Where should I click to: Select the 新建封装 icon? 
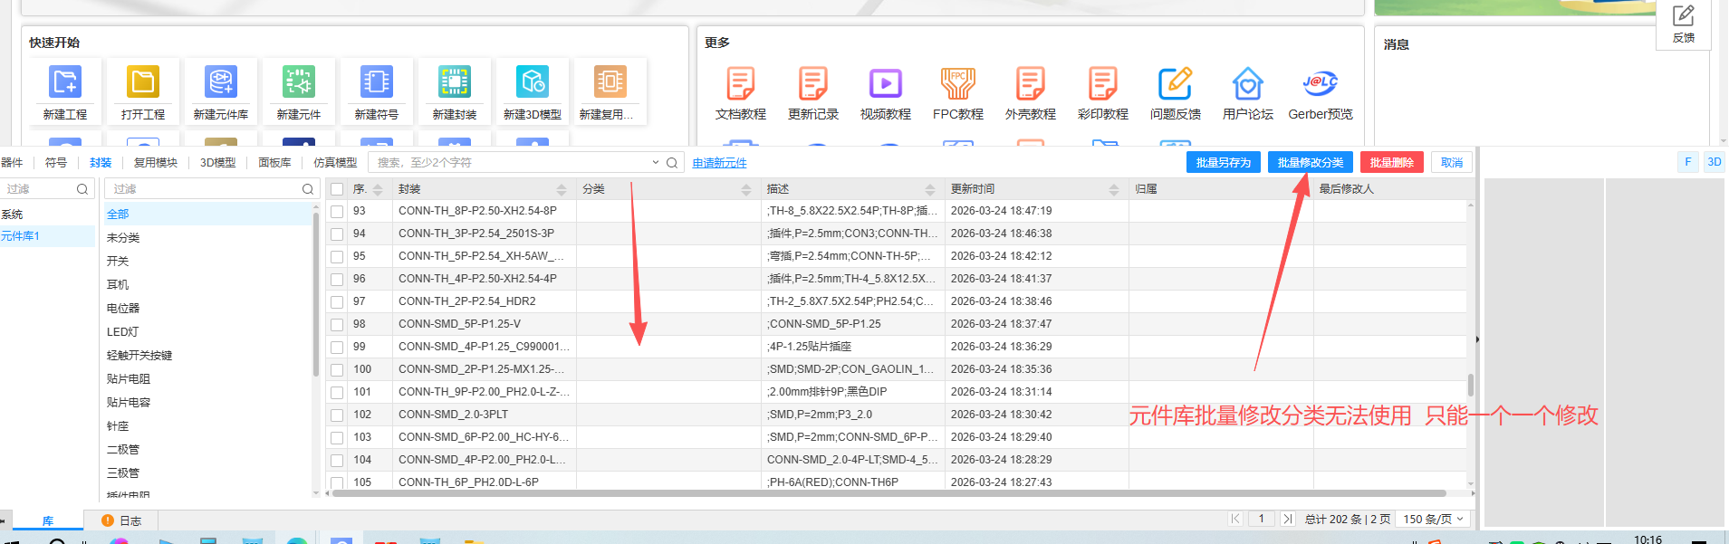[x=455, y=82]
